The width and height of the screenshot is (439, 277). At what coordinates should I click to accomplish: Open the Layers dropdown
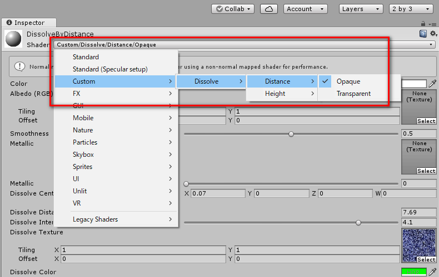point(361,9)
